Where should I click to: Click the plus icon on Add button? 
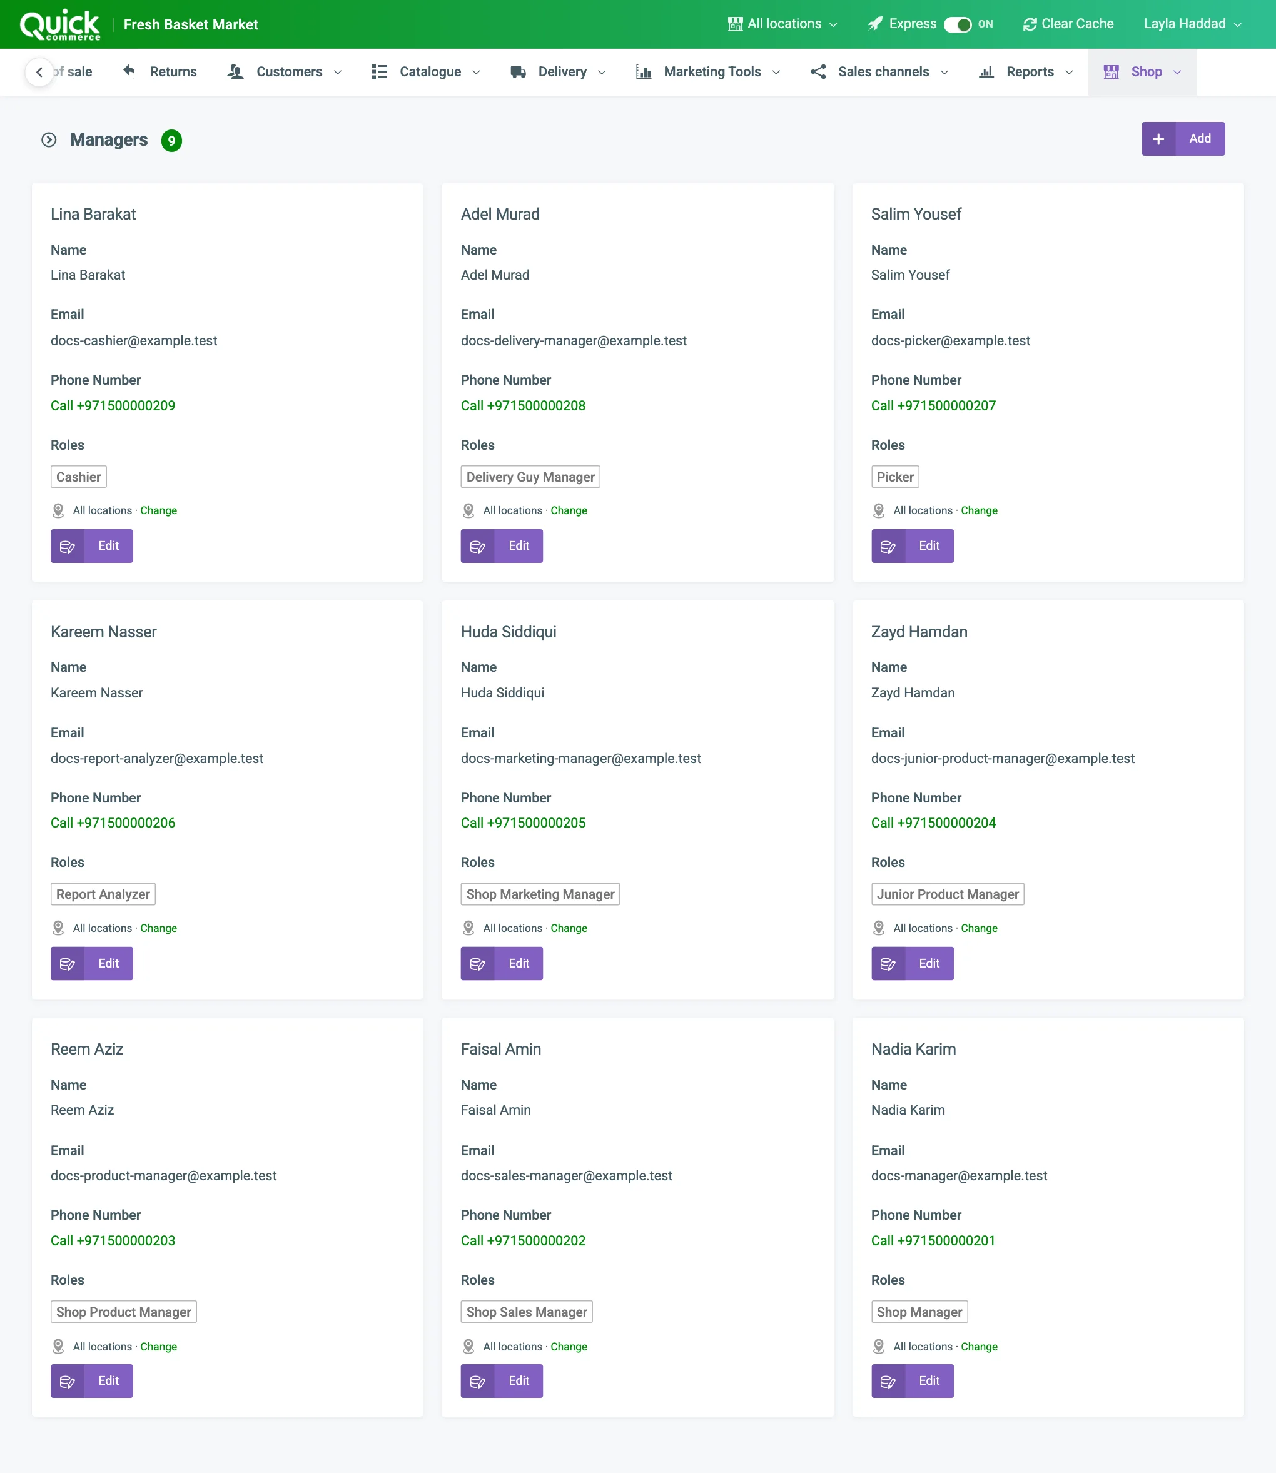(x=1158, y=139)
